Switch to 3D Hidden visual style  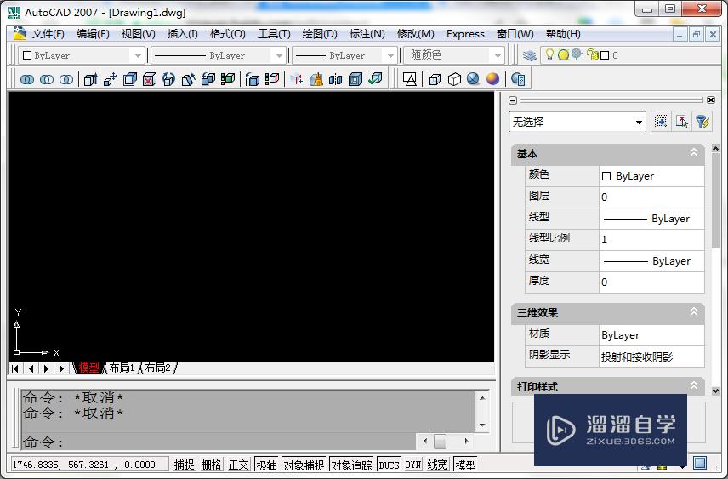pyautogui.click(x=454, y=79)
